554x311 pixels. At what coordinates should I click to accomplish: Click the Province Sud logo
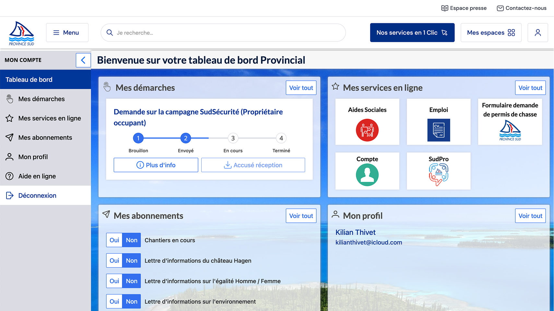click(x=21, y=33)
